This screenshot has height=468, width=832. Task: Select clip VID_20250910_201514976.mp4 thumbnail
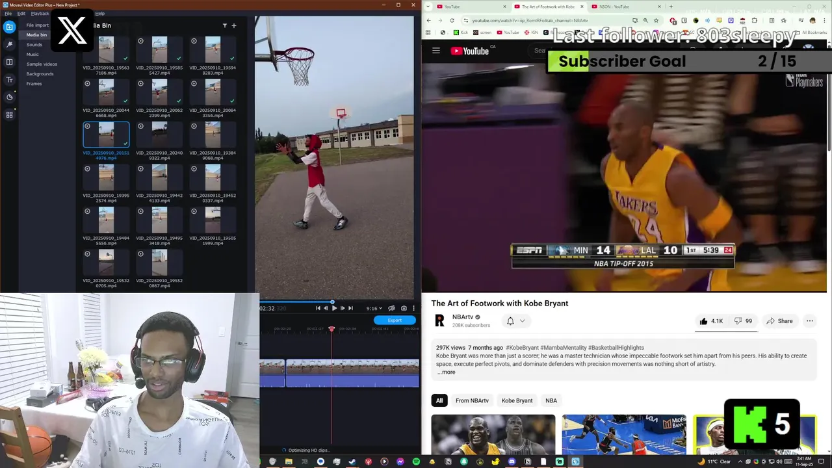pos(106,135)
